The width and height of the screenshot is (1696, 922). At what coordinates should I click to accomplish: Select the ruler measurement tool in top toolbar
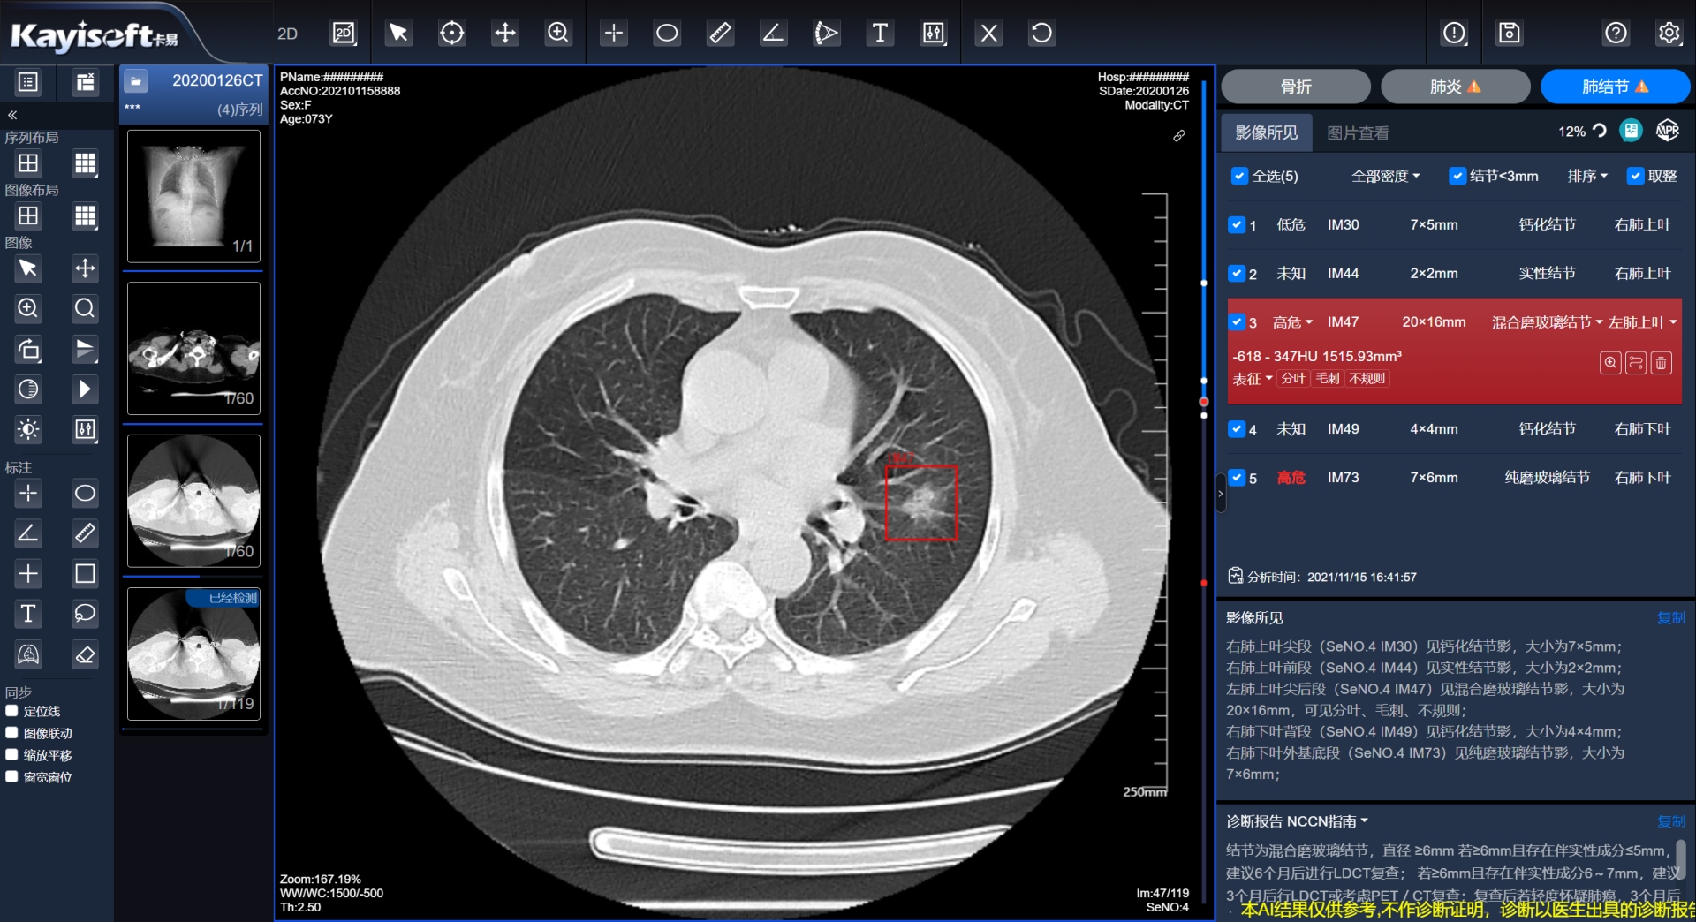coord(720,34)
